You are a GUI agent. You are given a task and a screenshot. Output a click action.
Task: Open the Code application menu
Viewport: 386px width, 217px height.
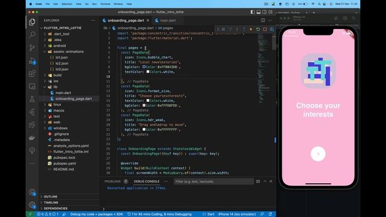point(39,4)
